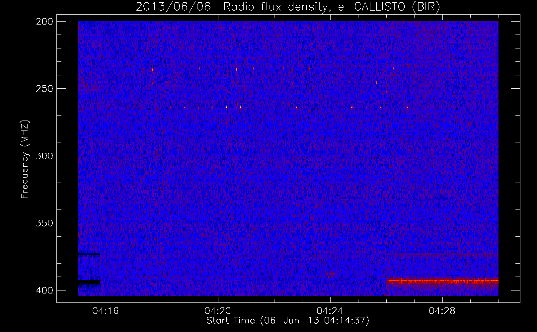The width and height of the screenshot is (537, 332).
Task: Select the 300 frequency tick label
Action: [x=44, y=156]
